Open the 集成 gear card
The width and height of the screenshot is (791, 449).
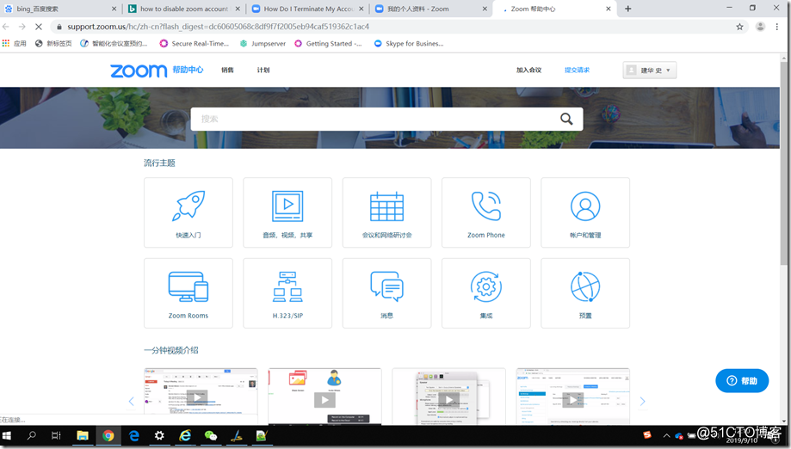pyautogui.click(x=485, y=293)
